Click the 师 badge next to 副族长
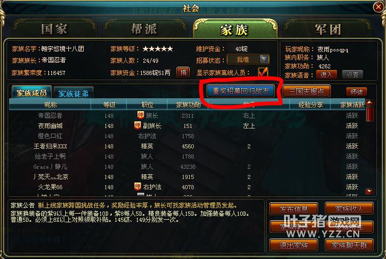386x259 pixels. [137, 125]
